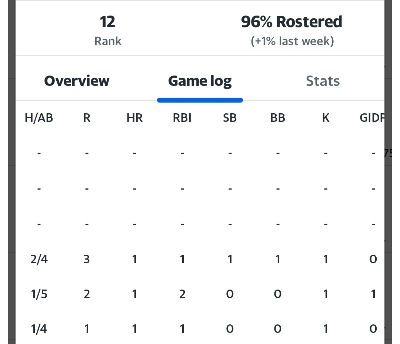Switch to the Overview tab

tap(77, 81)
